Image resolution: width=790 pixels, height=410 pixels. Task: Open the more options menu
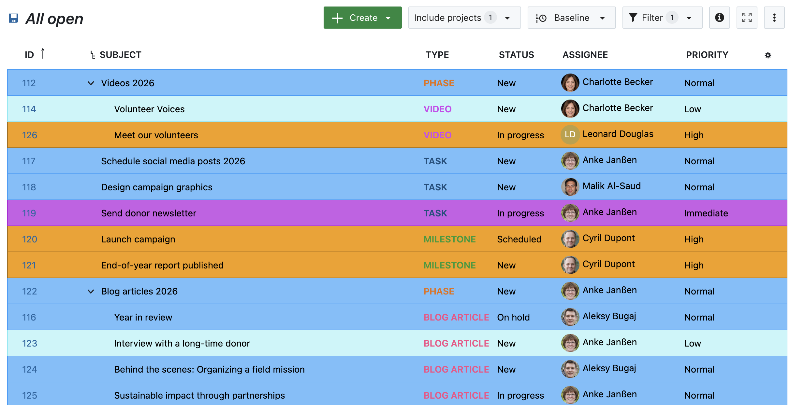click(774, 18)
